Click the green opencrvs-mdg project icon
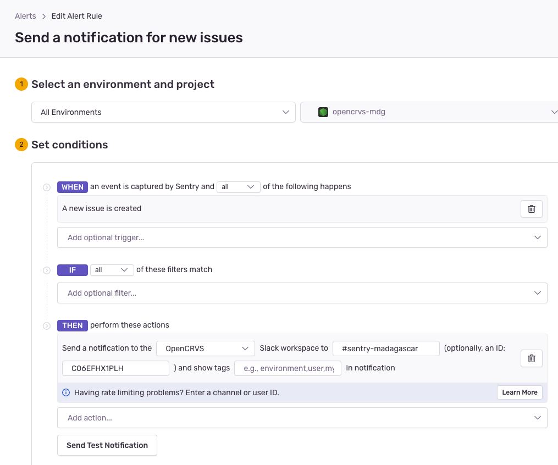The width and height of the screenshot is (558, 465). point(323,112)
